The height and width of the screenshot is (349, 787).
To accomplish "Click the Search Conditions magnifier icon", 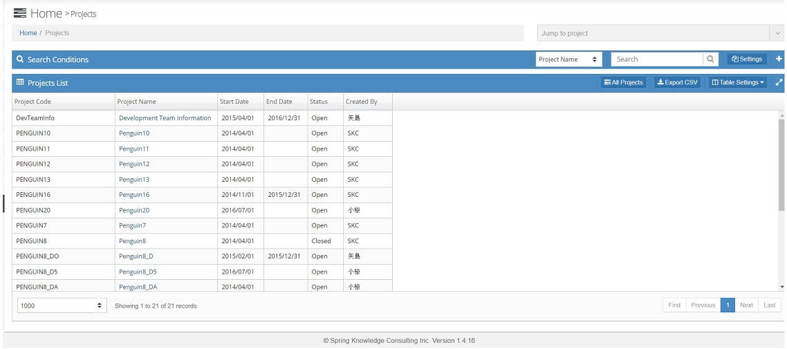I will pyautogui.click(x=20, y=59).
